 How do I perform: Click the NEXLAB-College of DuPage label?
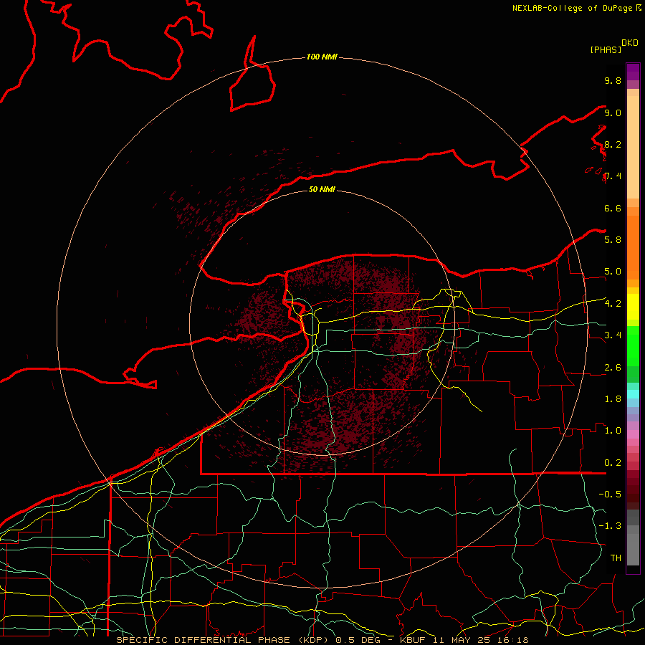[x=573, y=8]
